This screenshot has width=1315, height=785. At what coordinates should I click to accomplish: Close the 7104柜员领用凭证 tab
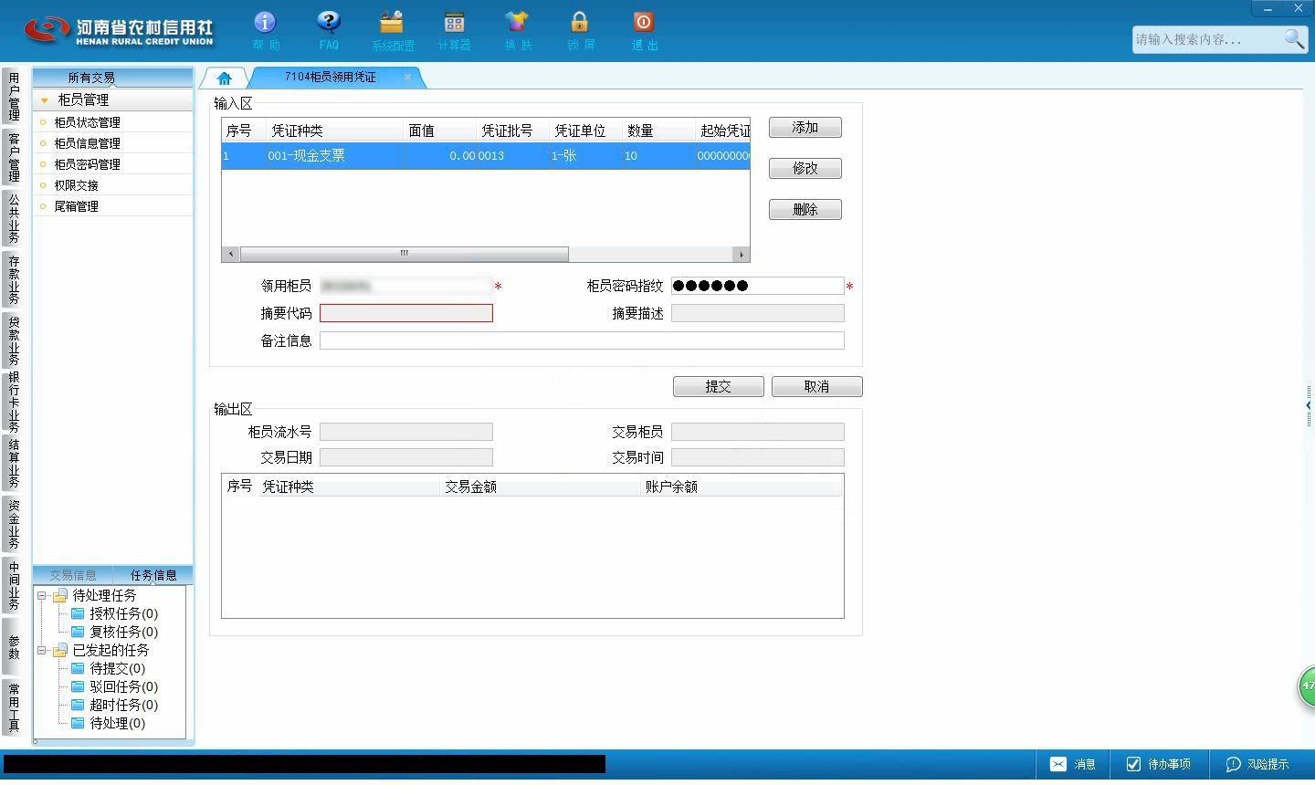[x=407, y=77]
